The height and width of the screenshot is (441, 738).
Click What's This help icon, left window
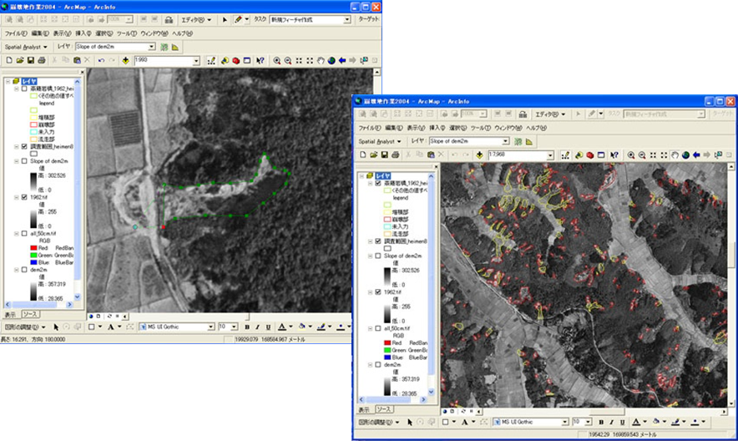tap(260, 60)
